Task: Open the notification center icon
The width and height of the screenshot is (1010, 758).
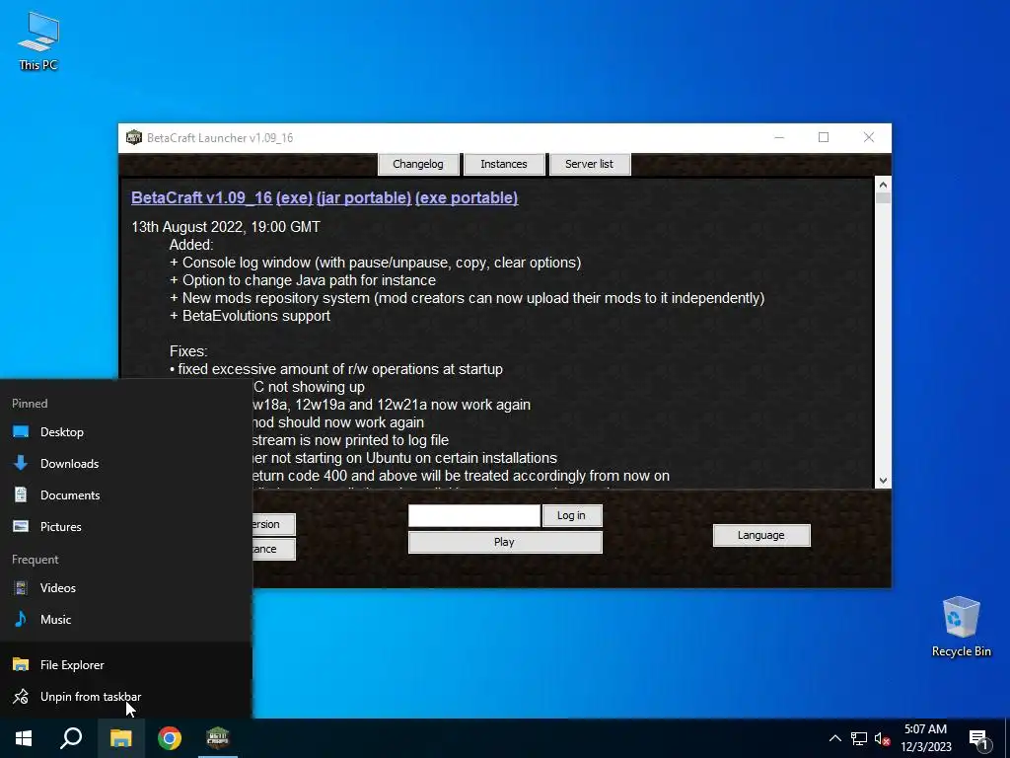Action: coord(978,738)
